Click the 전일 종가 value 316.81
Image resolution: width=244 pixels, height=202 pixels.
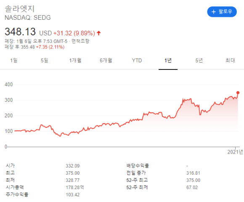pos(193,173)
